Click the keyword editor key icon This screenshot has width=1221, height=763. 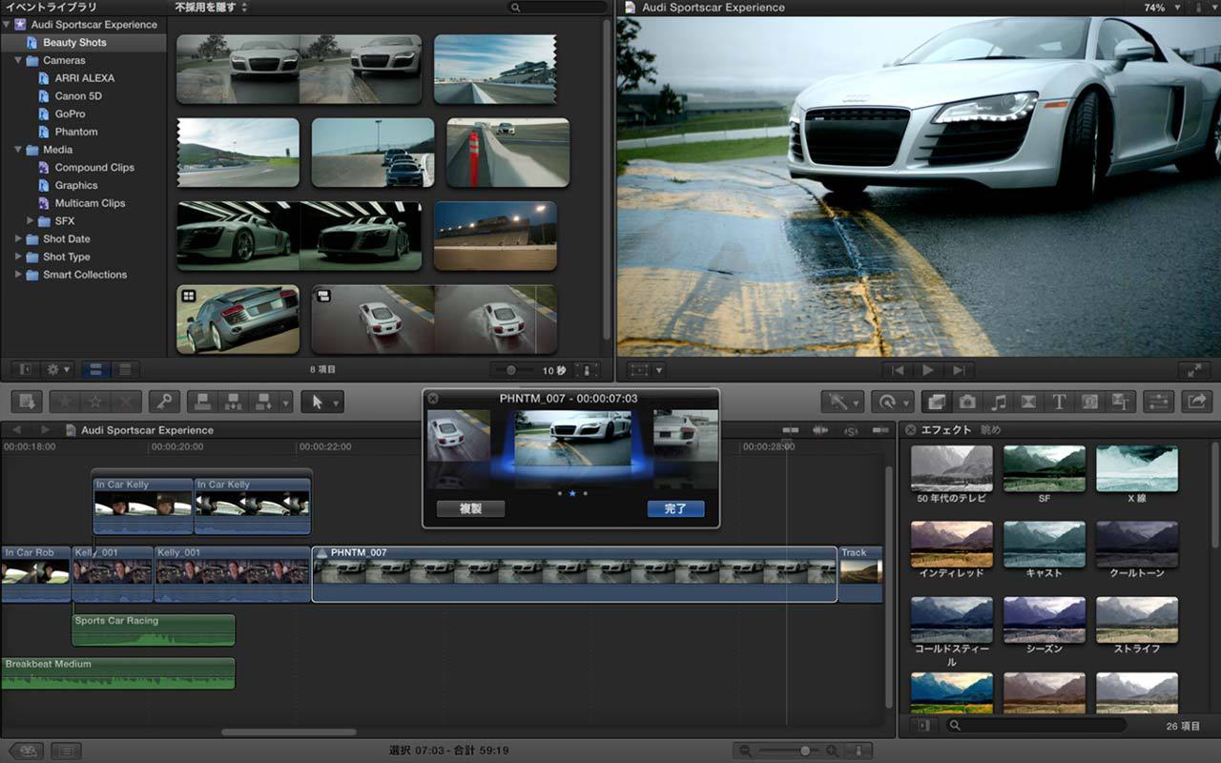coord(164,402)
